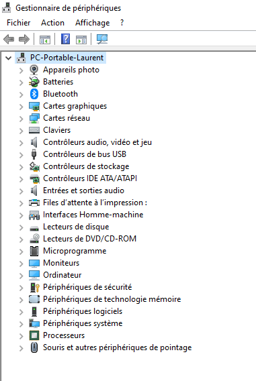Viewport: 256px width, 381px height.
Task: Select Périphériques de sécurité in the tree
Action: (87, 287)
